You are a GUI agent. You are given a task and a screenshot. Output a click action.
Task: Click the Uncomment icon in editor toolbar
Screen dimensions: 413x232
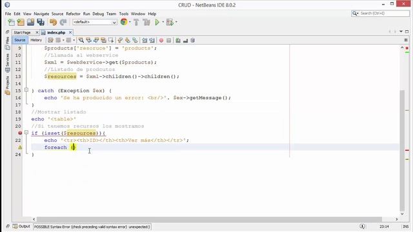(x=185, y=40)
